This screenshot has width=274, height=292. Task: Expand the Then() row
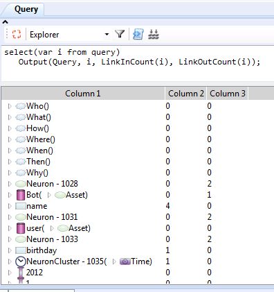tap(10, 162)
